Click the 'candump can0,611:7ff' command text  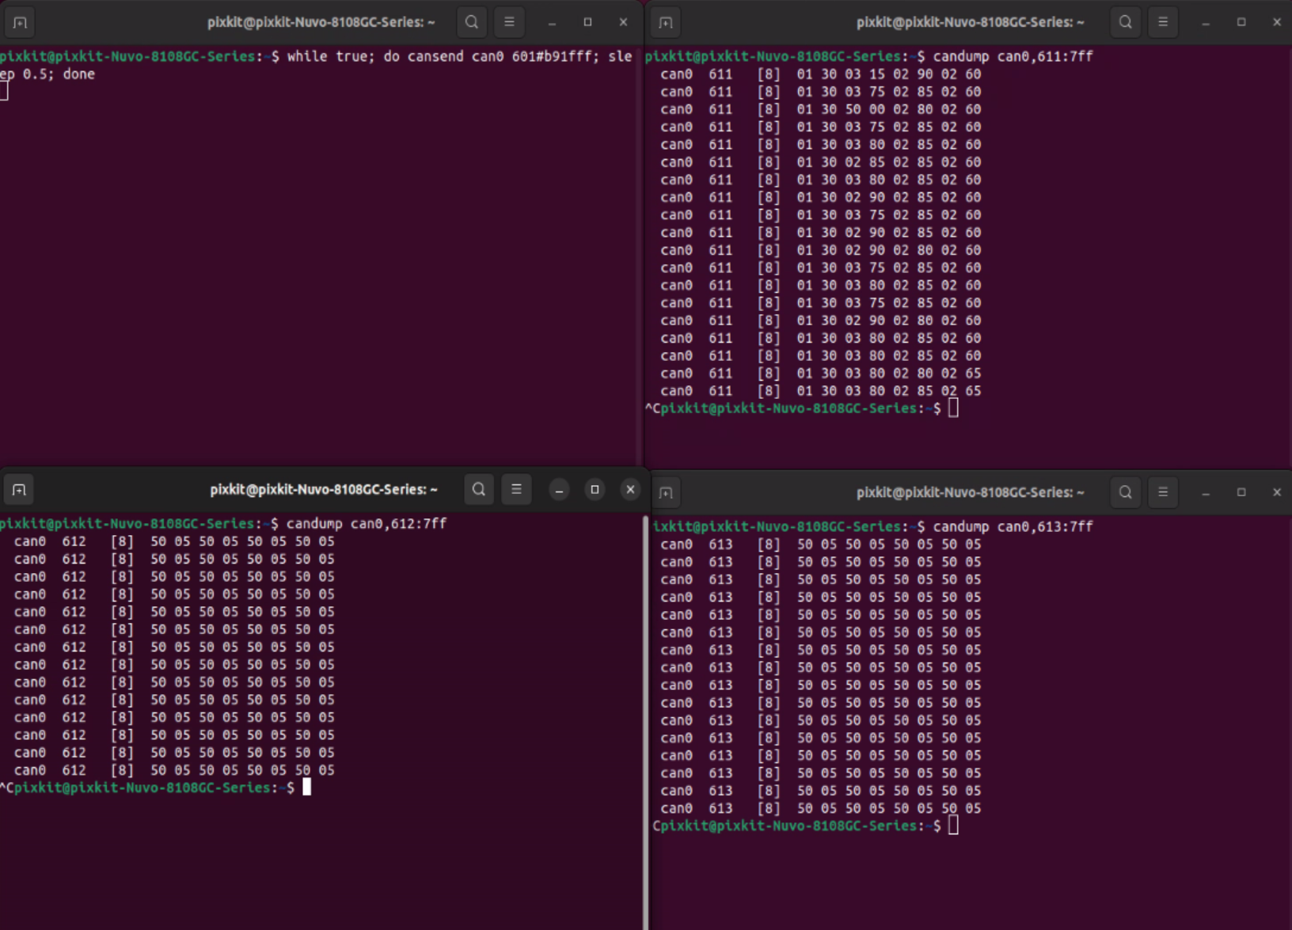(1013, 56)
